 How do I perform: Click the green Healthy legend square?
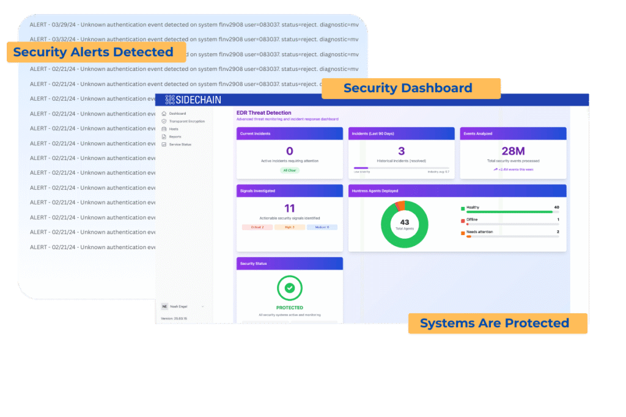[463, 209]
